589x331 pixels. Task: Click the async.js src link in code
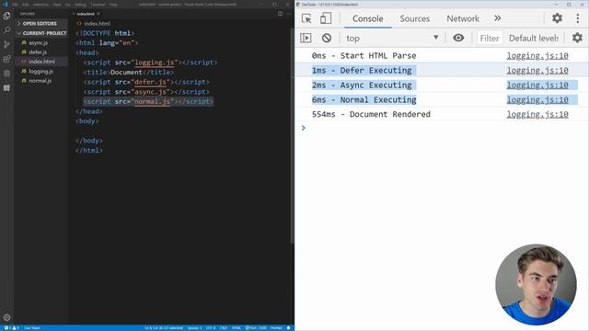pyautogui.click(x=150, y=92)
